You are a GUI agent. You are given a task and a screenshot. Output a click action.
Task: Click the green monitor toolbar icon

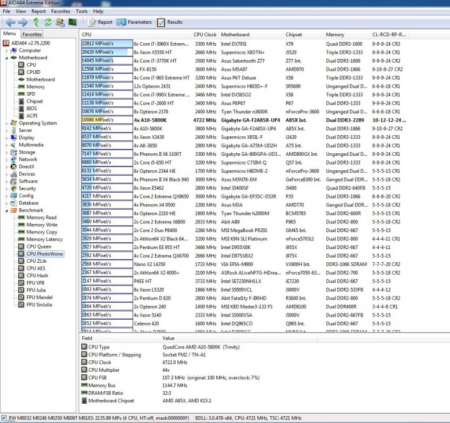(x=72, y=22)
